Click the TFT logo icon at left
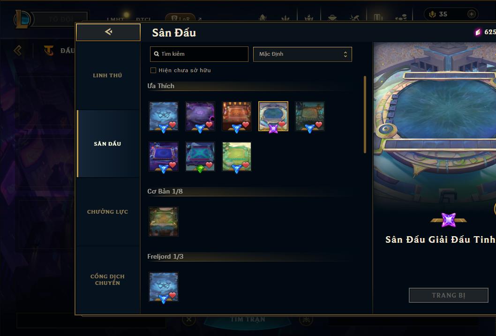This screenshot has width=496, height=336. (x=49, y=50)
